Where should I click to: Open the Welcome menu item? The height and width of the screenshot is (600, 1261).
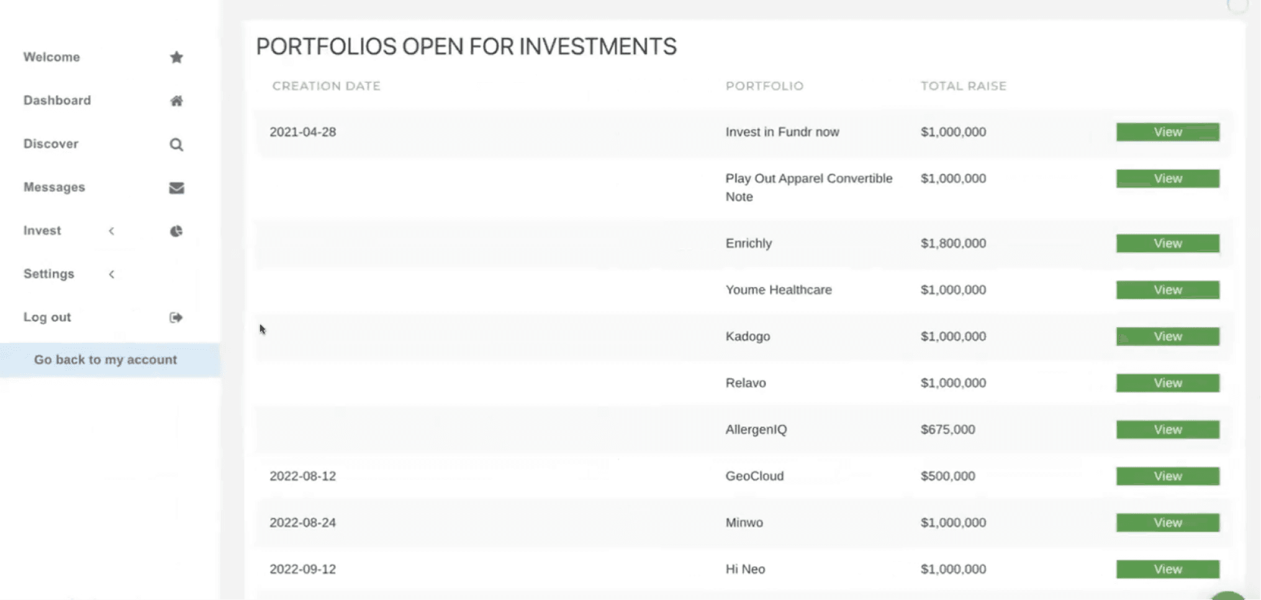tap(52, 57)
